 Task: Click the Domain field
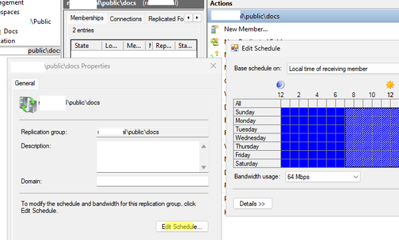coord(152,181)
